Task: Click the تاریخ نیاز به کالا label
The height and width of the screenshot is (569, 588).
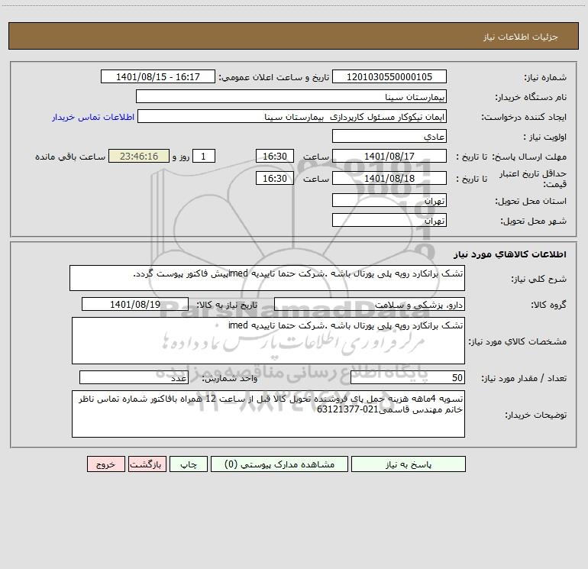Action: 228,305
